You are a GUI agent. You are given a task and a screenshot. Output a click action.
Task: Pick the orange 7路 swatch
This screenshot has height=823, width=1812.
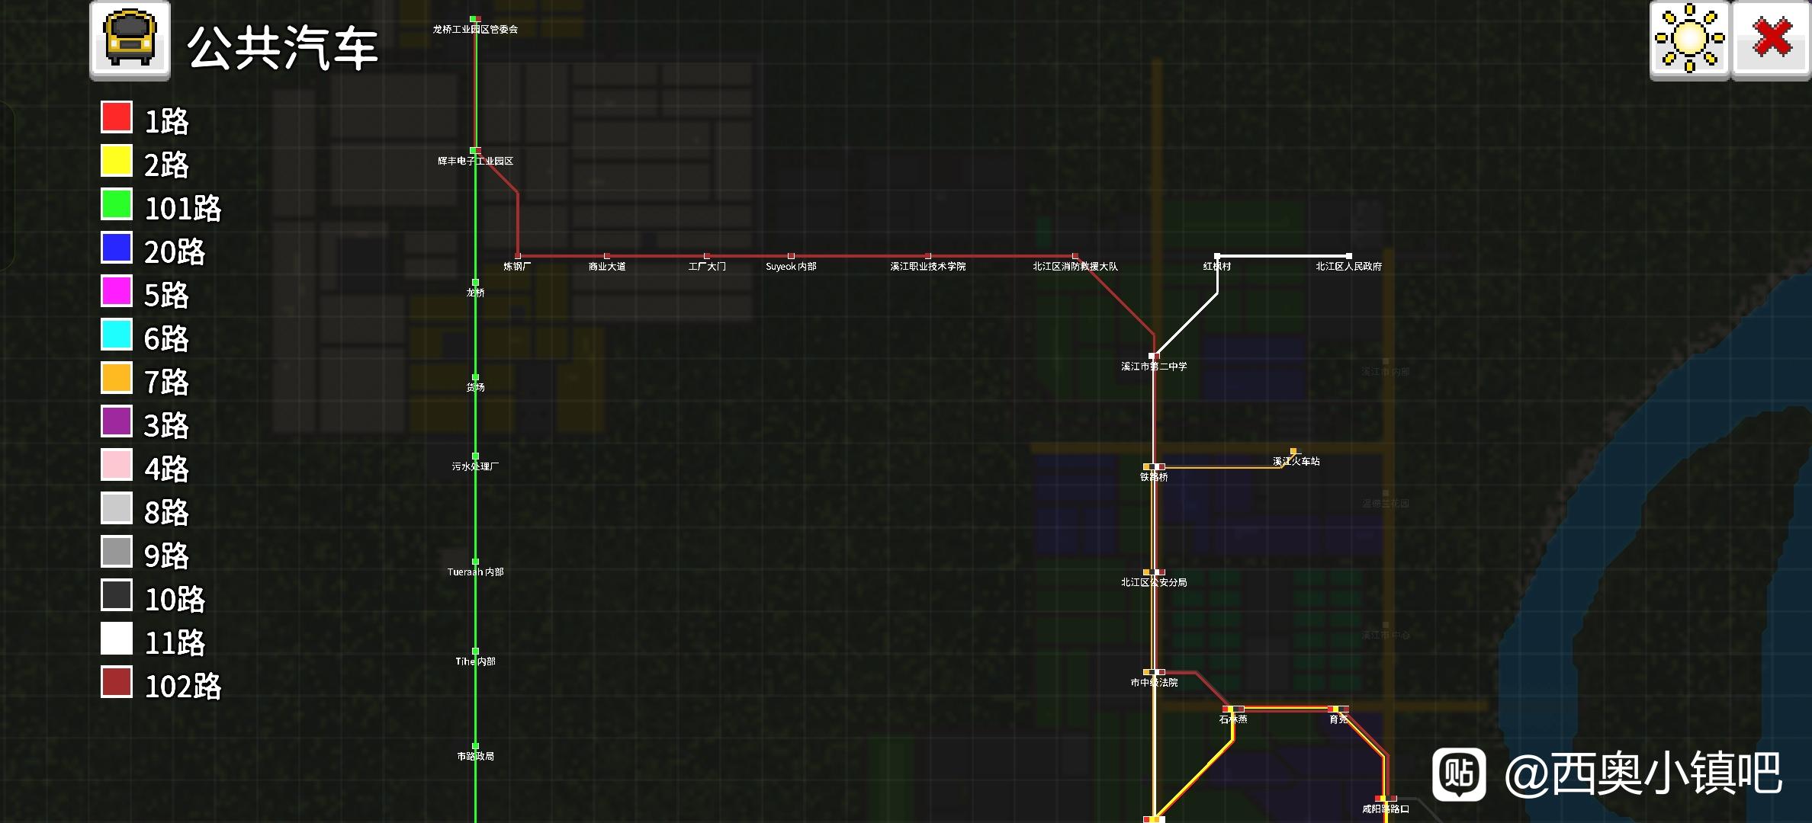117,378
